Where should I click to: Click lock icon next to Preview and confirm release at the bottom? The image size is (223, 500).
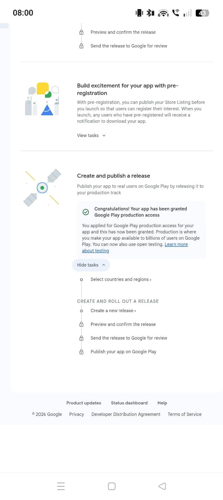click(81, 324)
